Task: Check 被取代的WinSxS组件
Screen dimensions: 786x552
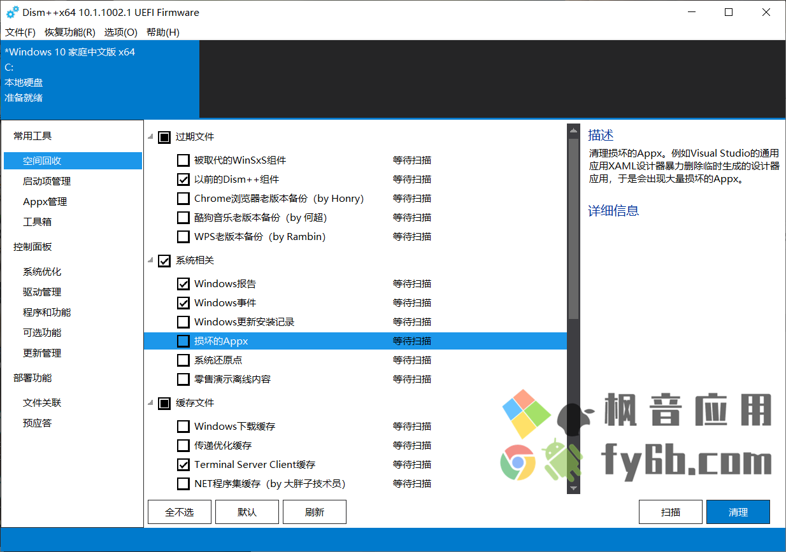Action: point(183,160)
